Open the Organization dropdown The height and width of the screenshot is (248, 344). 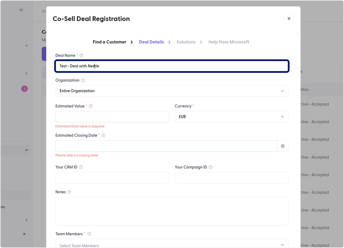(x=172, y=91)
